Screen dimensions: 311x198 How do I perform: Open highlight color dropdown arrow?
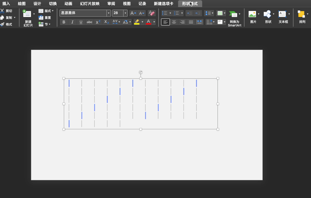tap(142, 22)
